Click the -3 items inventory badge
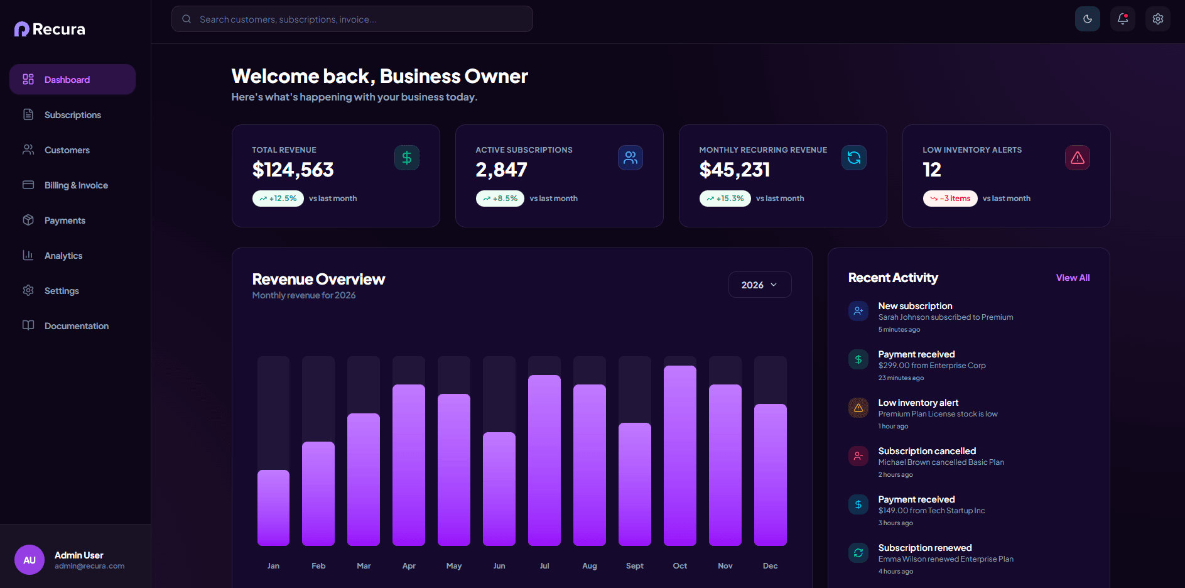Viewport: 1185px width, 588px height. (x=950, y=199)
